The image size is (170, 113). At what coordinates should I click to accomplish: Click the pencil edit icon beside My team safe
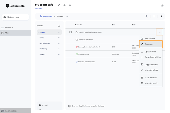[59, 5]
